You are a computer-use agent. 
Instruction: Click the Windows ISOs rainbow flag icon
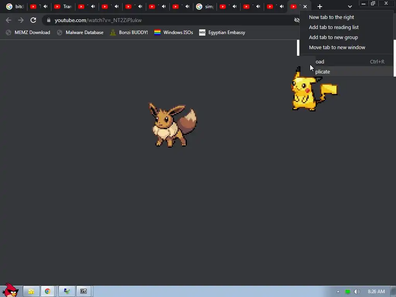click(x=157, y=32)
